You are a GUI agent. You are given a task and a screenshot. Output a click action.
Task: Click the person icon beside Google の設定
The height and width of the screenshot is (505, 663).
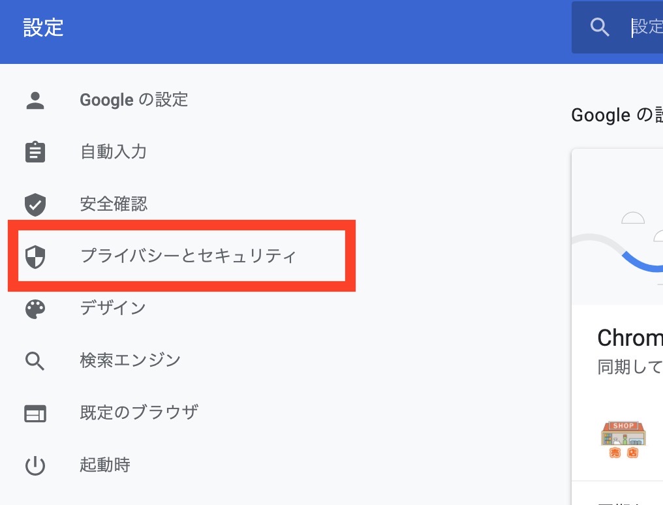click(35, 100)
